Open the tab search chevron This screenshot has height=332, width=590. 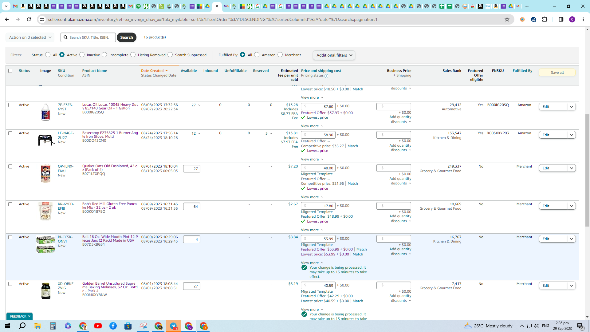tap(6, 6)
